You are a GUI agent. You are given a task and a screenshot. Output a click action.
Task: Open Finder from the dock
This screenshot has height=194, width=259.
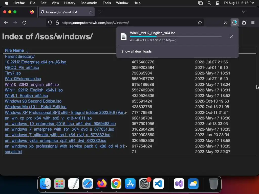(x=45, y=184)
